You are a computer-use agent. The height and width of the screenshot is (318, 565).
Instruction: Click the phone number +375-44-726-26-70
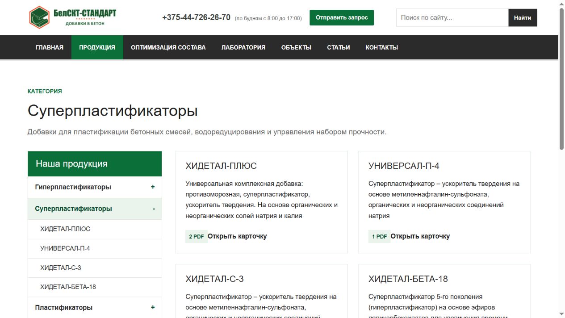[196, 17]
